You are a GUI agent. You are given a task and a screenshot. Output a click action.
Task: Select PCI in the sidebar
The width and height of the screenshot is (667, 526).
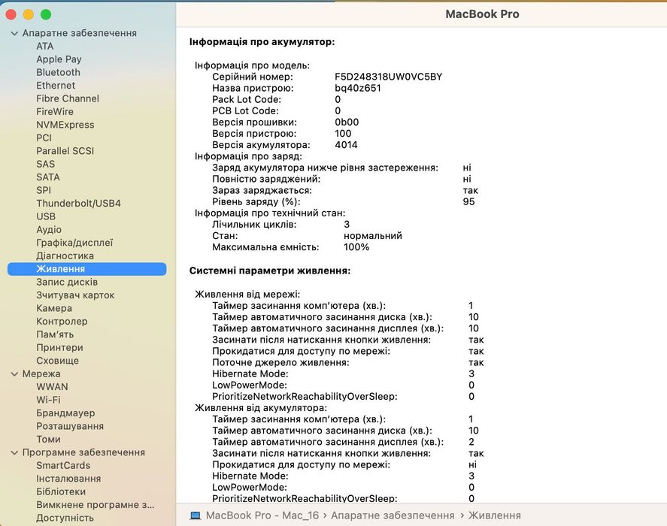point(44,138)
